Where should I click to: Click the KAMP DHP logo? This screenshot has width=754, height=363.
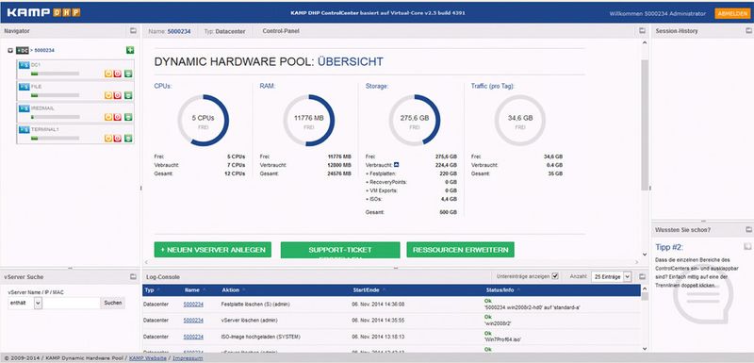[43, 13]
